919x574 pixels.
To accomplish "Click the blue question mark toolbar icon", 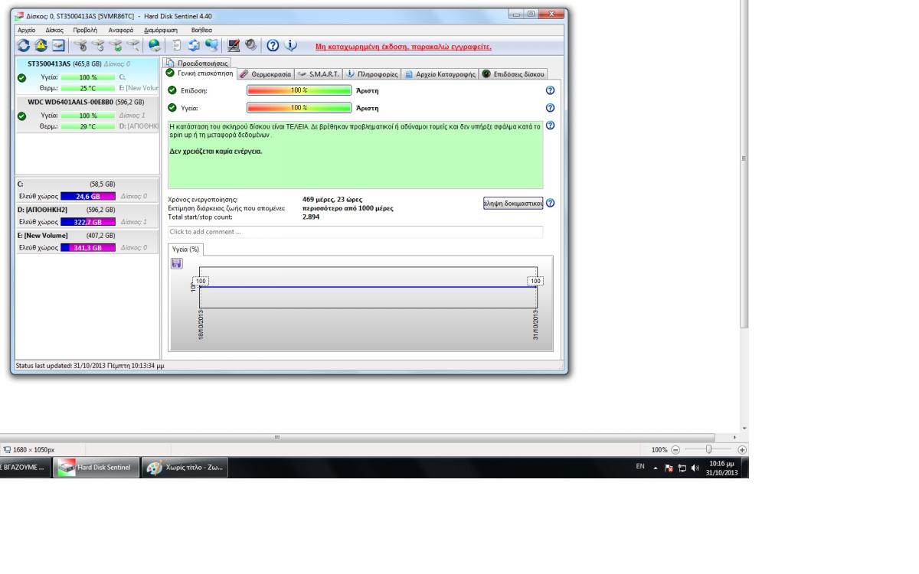I will (273, 46).
